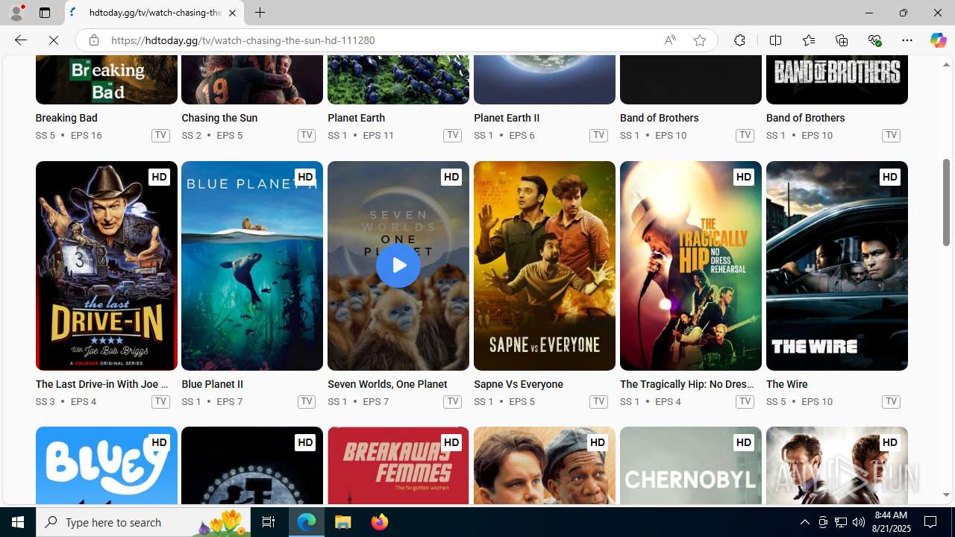Open Sapne Vs Everyone title link
The image size is (955, 537).
pyautogui.click(x=519, y=384)
